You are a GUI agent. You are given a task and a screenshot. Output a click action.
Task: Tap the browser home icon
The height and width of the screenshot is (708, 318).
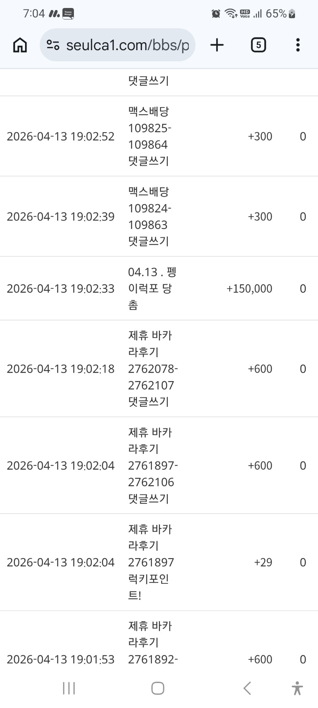[20, 45]
